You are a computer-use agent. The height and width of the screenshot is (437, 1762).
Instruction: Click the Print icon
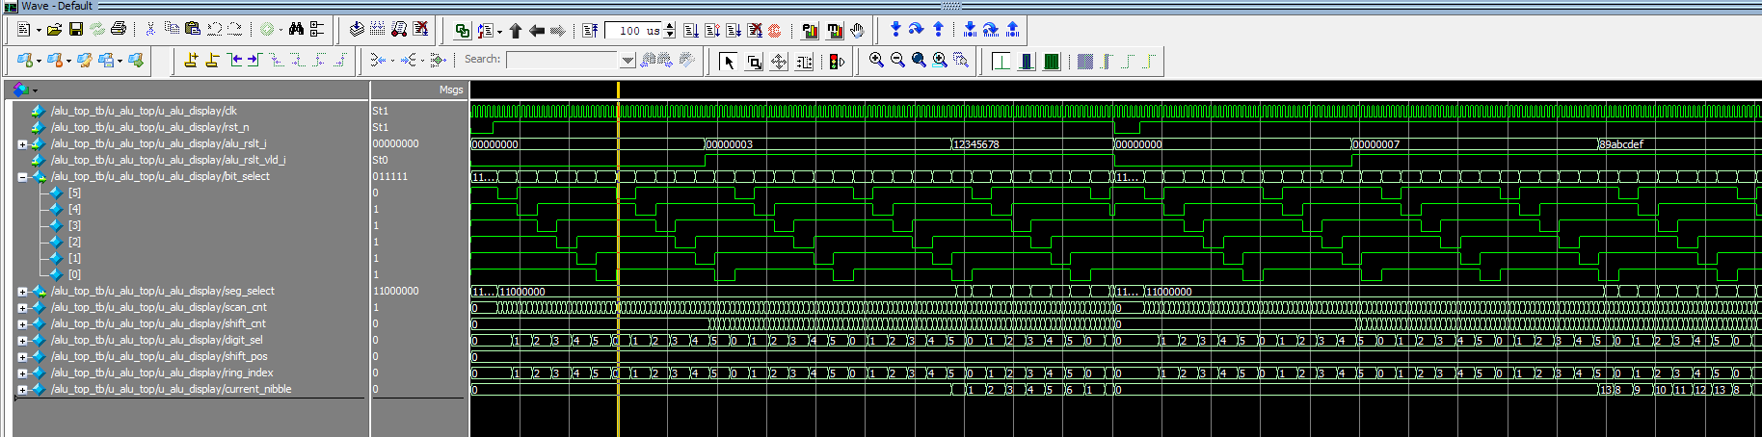[x=119, y=30]
